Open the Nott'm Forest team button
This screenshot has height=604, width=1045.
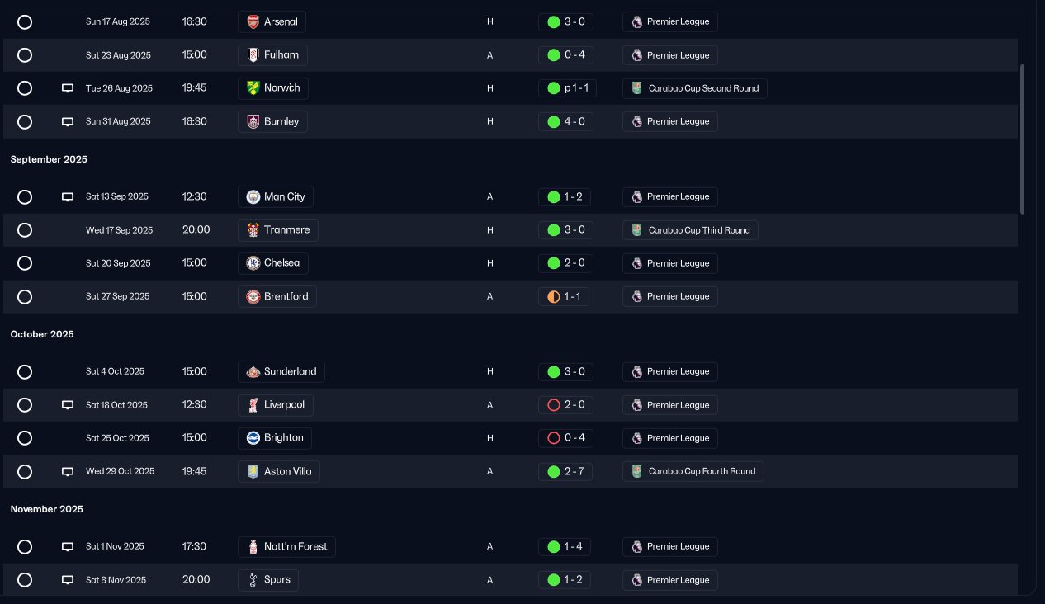coord(287,546)
